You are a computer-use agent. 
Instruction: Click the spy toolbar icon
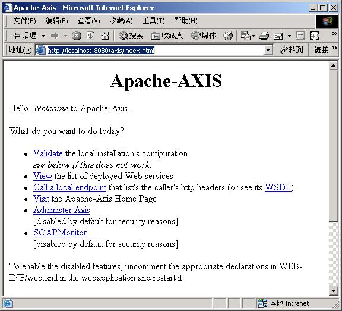pos(315,36)
